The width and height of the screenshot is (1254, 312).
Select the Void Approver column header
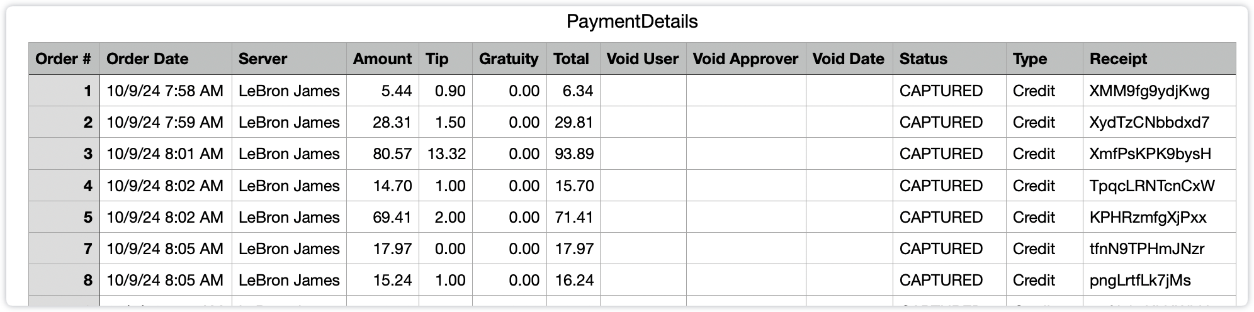click(745, 59)
